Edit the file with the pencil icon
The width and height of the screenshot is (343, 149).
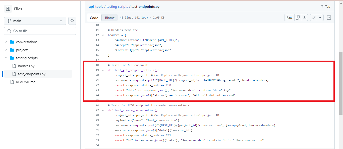[313, 18]
